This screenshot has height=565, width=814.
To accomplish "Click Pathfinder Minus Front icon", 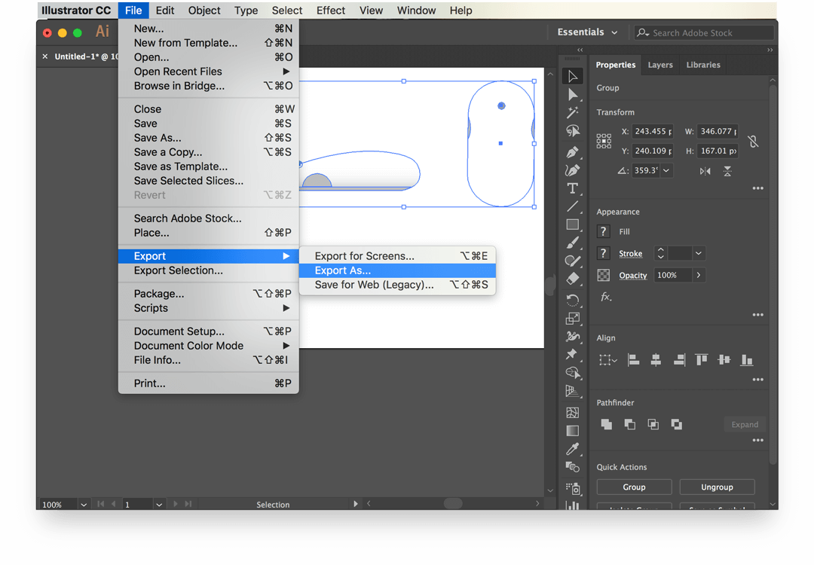I will point(629,424).
